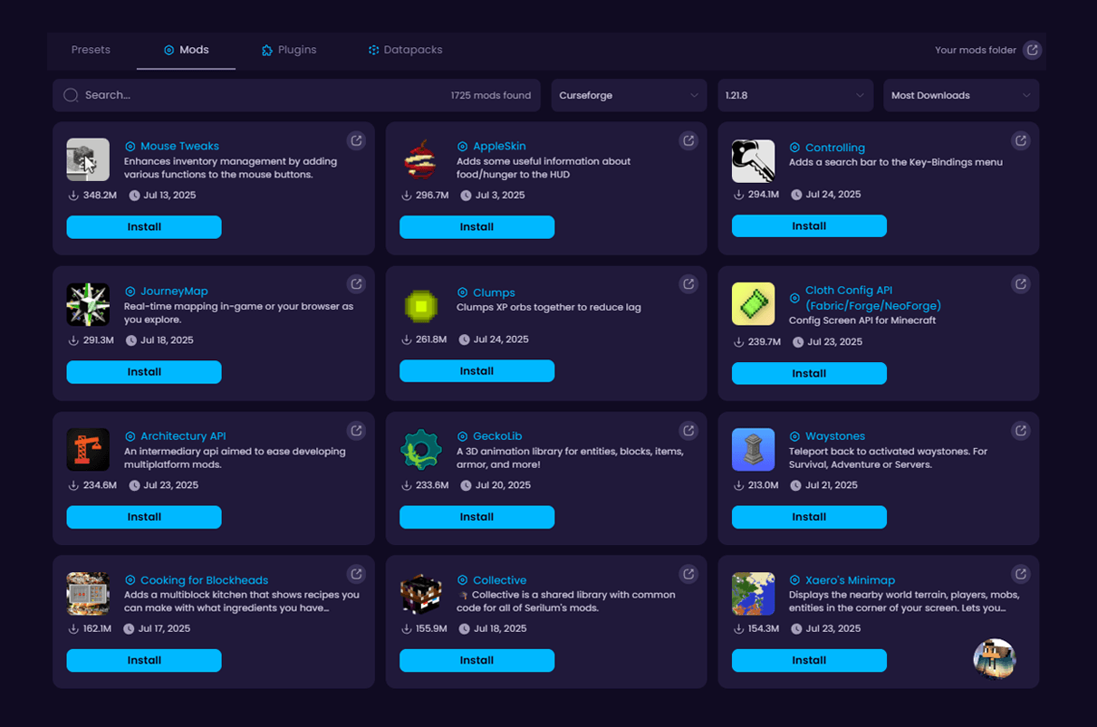Open AppleSkin external link icon
The height and width of the screenshot is (727, 1097).
(688, 140)
